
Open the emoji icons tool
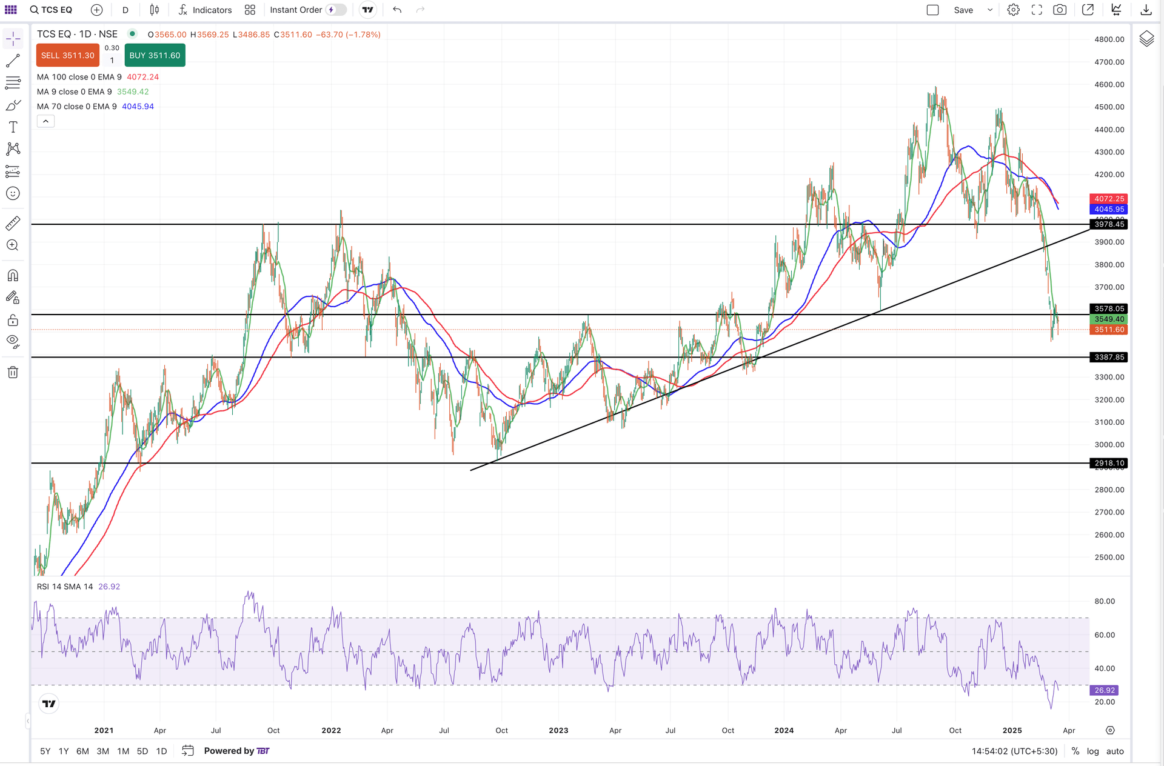tap(13, 193)
